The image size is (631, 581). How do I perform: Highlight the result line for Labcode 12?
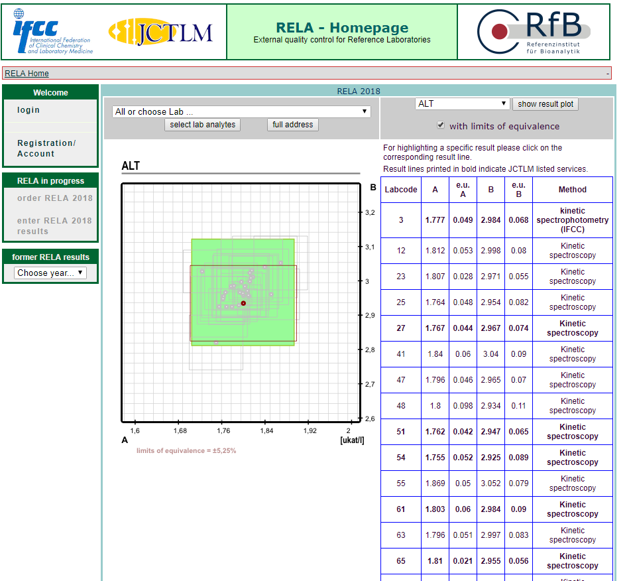(x=496, y=251)
